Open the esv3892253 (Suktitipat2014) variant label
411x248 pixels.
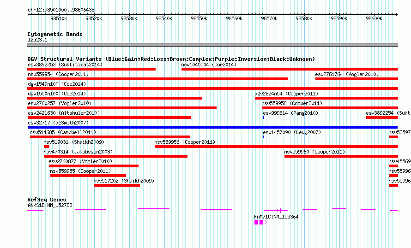65,65
